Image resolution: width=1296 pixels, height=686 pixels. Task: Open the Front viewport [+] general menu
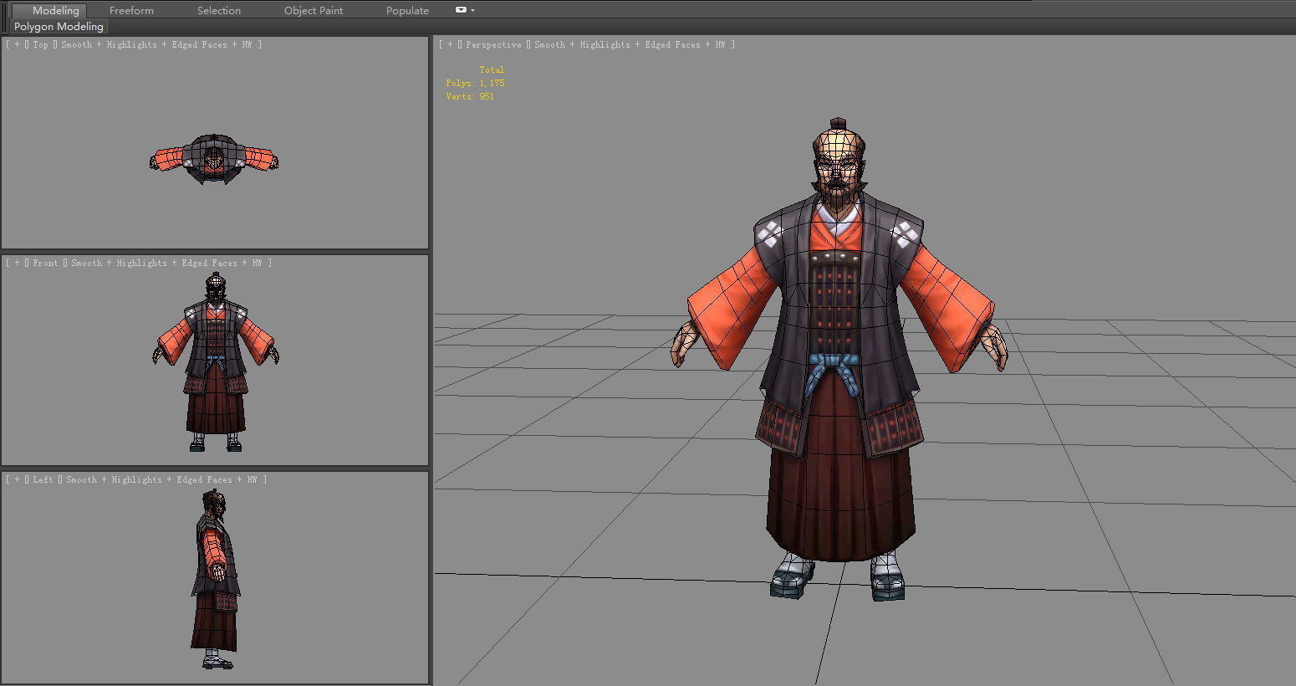coord(17,263)
